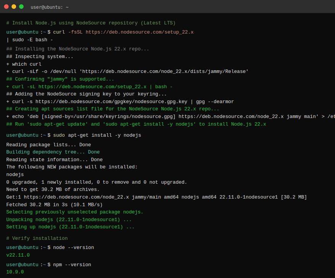
Task: Click the 'Setting up nodejs' line
Action: click(70, 227)
